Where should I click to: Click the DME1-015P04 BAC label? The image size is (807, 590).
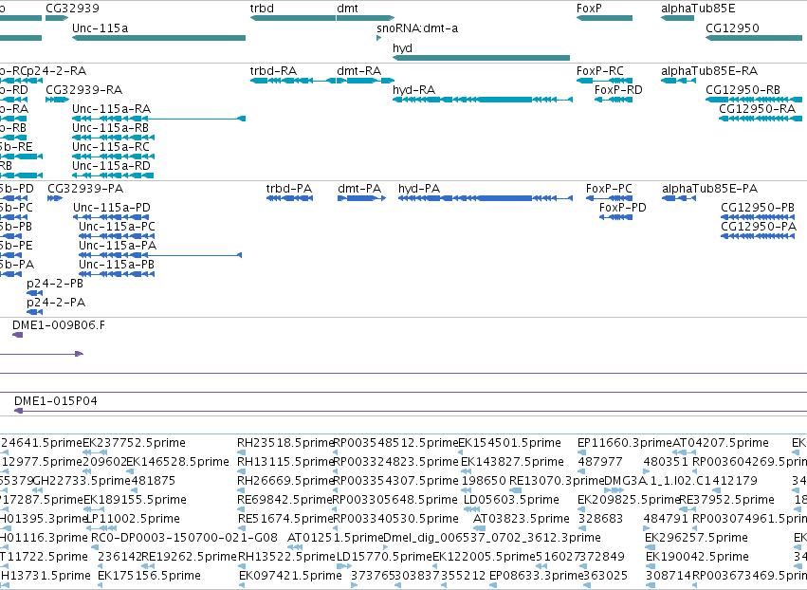[56, 401]
